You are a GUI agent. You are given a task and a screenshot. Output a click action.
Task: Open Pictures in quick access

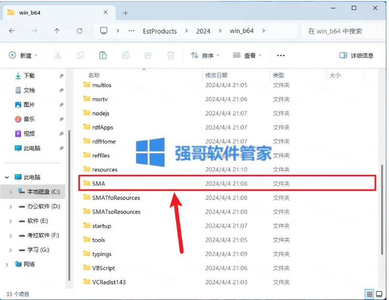coord(25,104)
